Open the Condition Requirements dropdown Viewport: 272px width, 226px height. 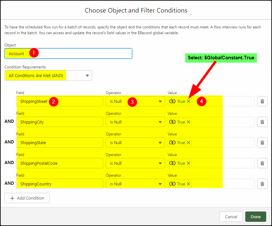point(48,75)
